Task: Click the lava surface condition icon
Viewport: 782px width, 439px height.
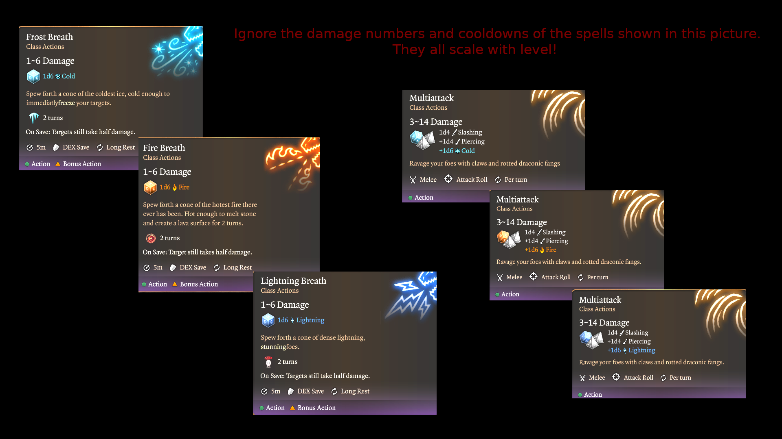Action: coord(151,238)
